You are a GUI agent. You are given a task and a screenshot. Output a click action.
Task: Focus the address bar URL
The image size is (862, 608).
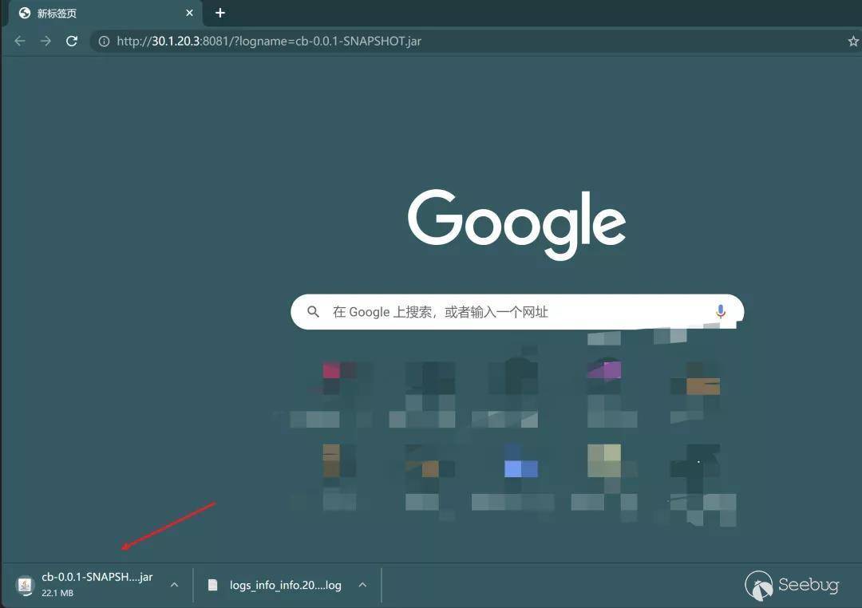click(269, 41)
